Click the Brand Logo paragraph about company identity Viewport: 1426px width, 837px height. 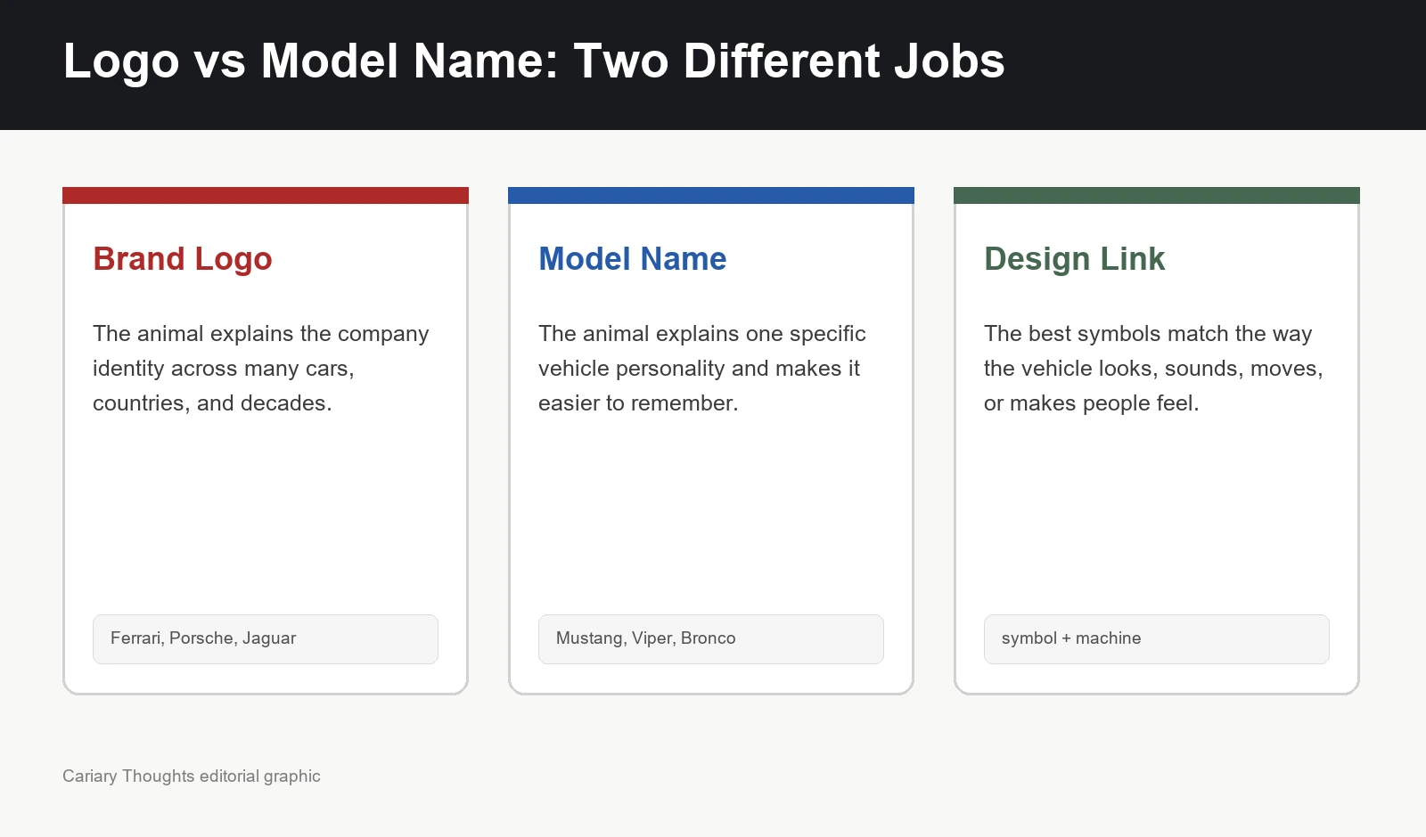(261, 369)
